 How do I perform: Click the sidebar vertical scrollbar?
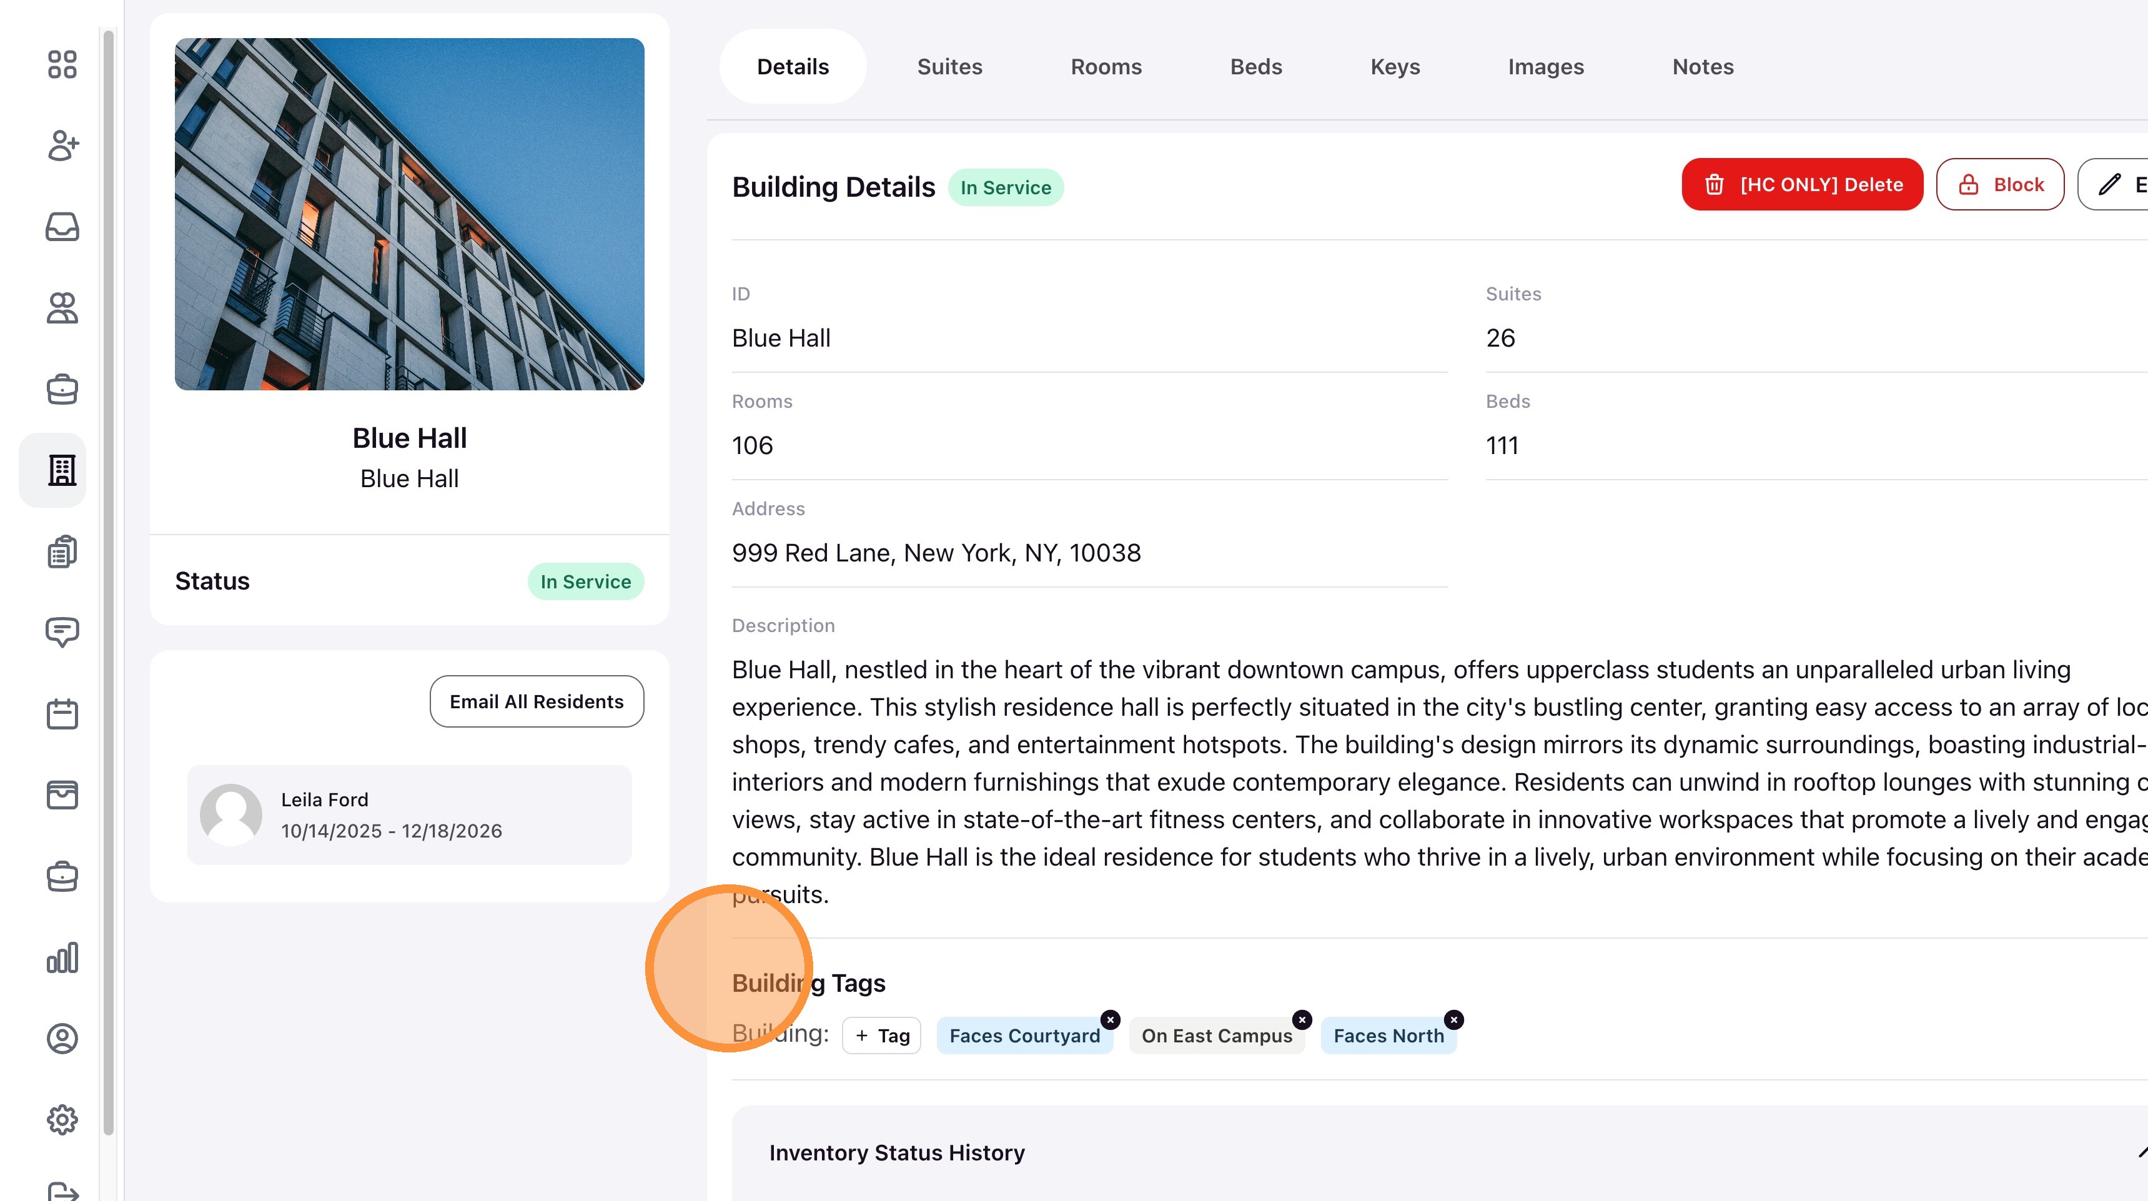tap(109, 584)
